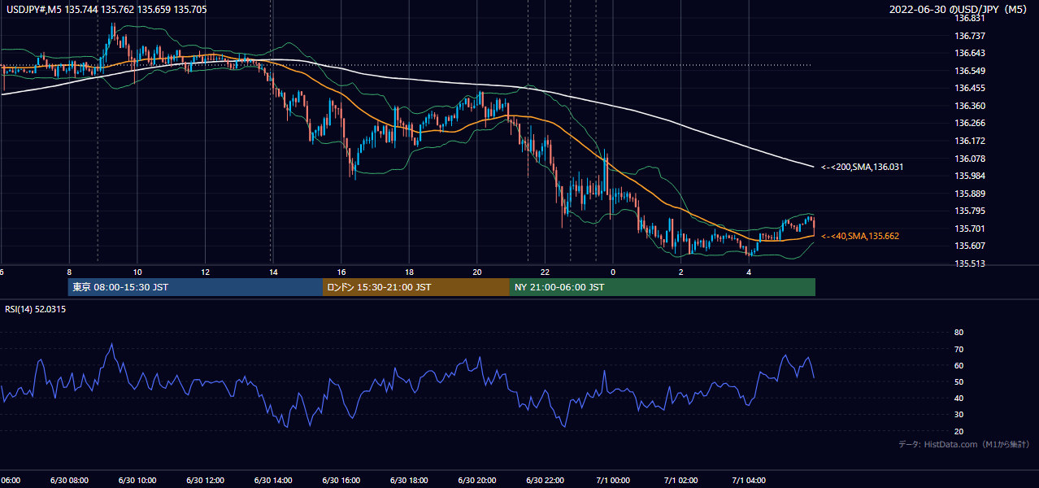Screen dimensions: 1039x488
Task: Click hour tick 4 under the price chart
Action: 749,272
